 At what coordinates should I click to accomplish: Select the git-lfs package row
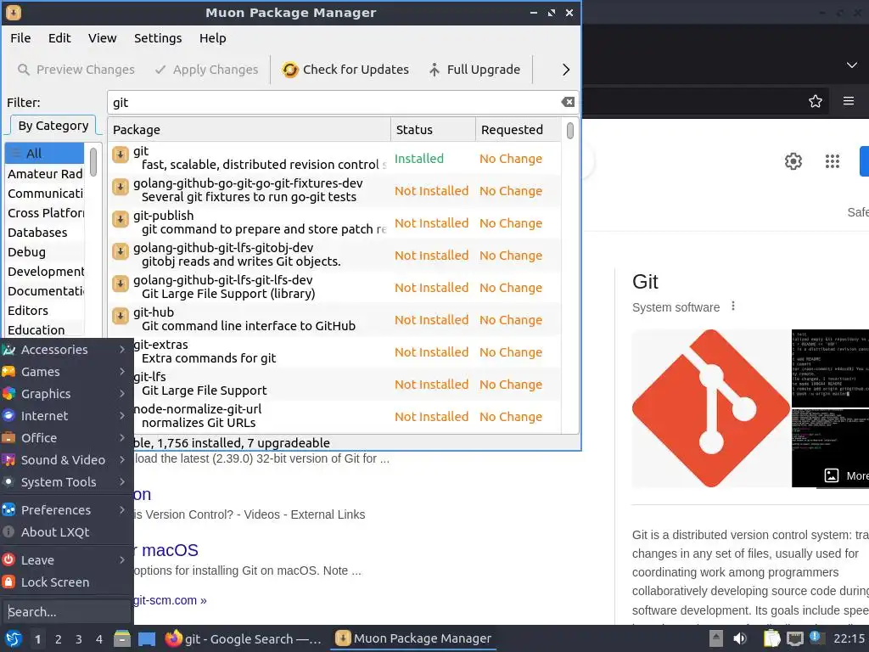[347, 384]
